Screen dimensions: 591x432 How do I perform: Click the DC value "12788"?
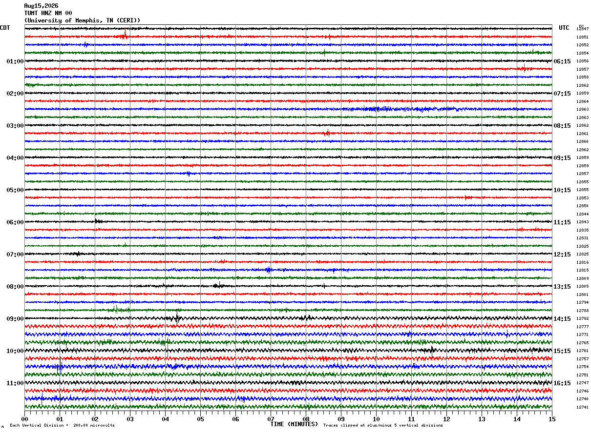click(x=582, y=311)
